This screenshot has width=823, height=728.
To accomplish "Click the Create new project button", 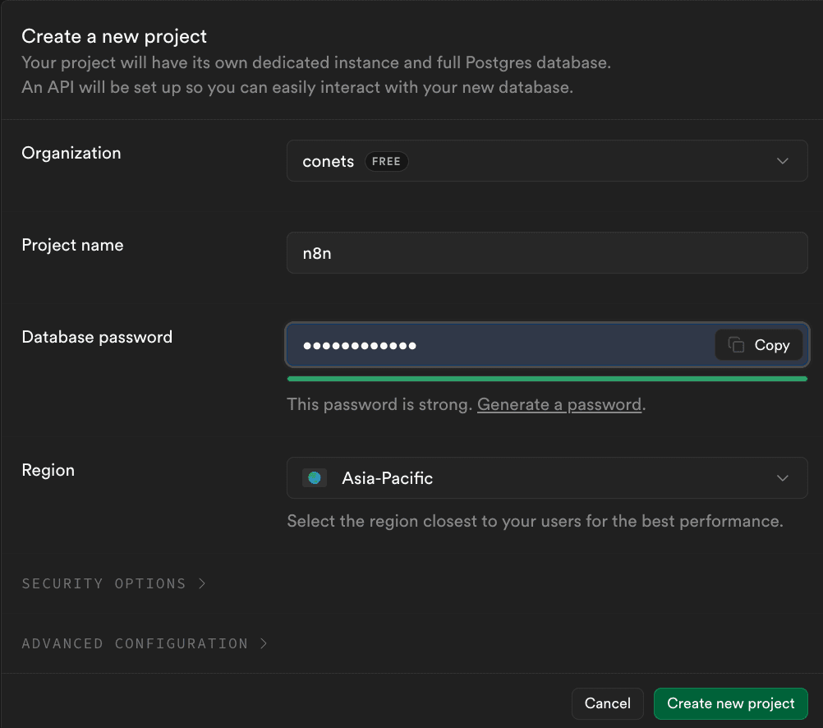I will (x=730, y=703).
